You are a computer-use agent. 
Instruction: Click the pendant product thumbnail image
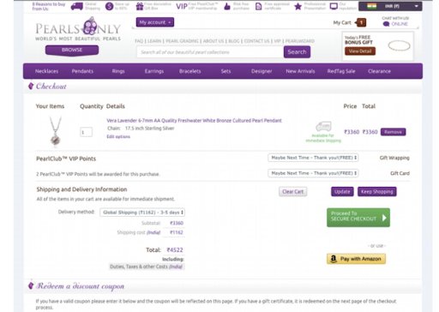click(x=55, y=131)
